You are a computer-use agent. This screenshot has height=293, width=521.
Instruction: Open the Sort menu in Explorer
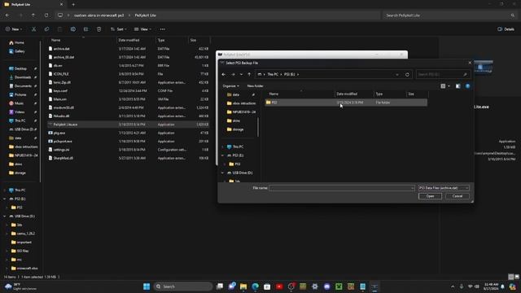point(118,29)
